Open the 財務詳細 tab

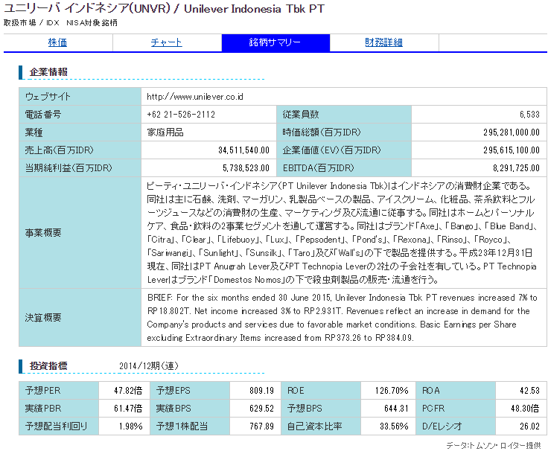click(383, 42)
